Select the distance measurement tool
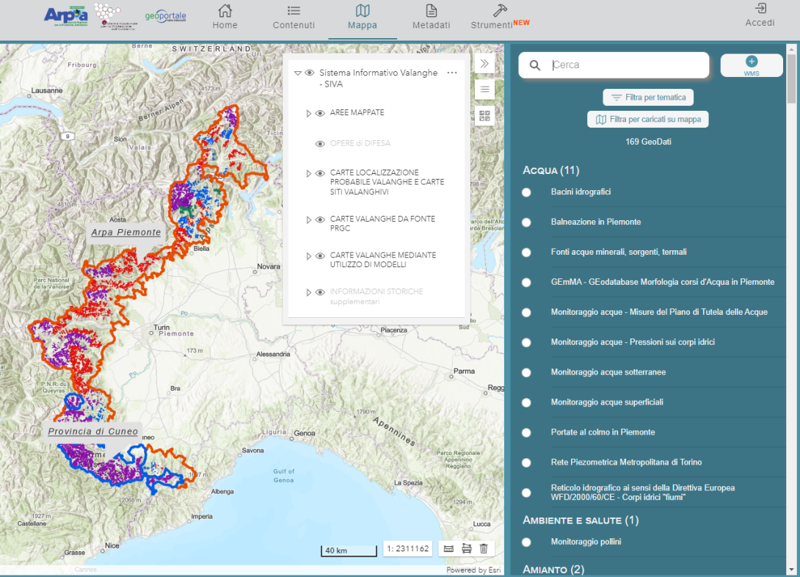This screenshot has width=800, height=577. 448,548
